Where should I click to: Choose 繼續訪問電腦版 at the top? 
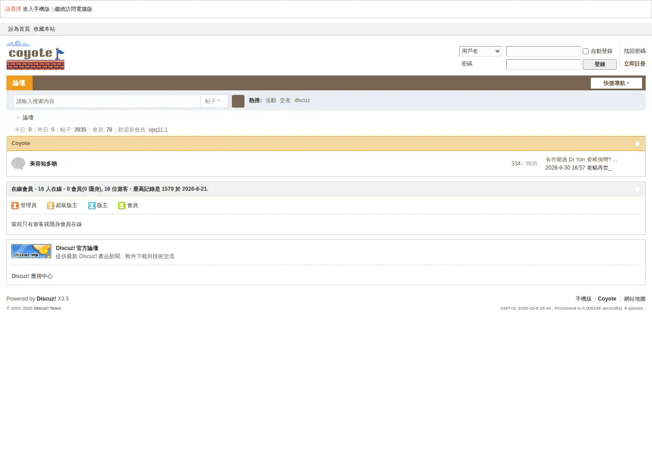(x=73, y=9)
